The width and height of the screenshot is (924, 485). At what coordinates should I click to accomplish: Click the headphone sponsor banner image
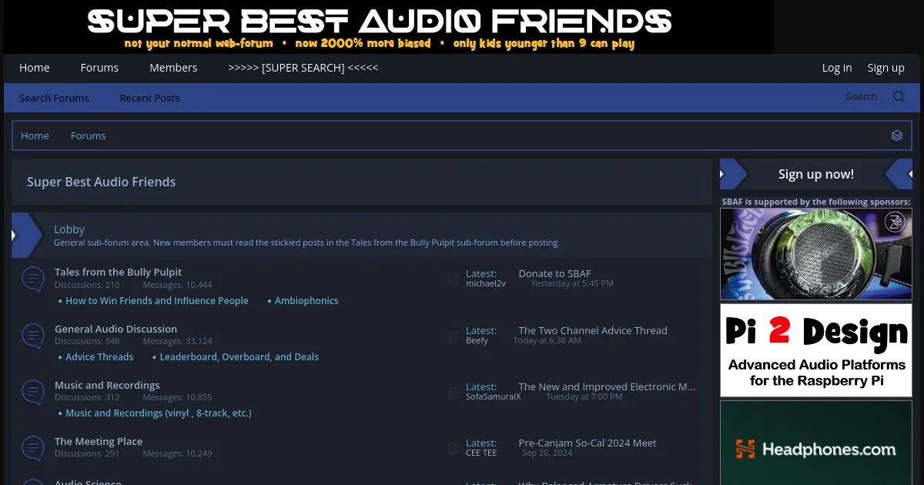click(816, 254)
